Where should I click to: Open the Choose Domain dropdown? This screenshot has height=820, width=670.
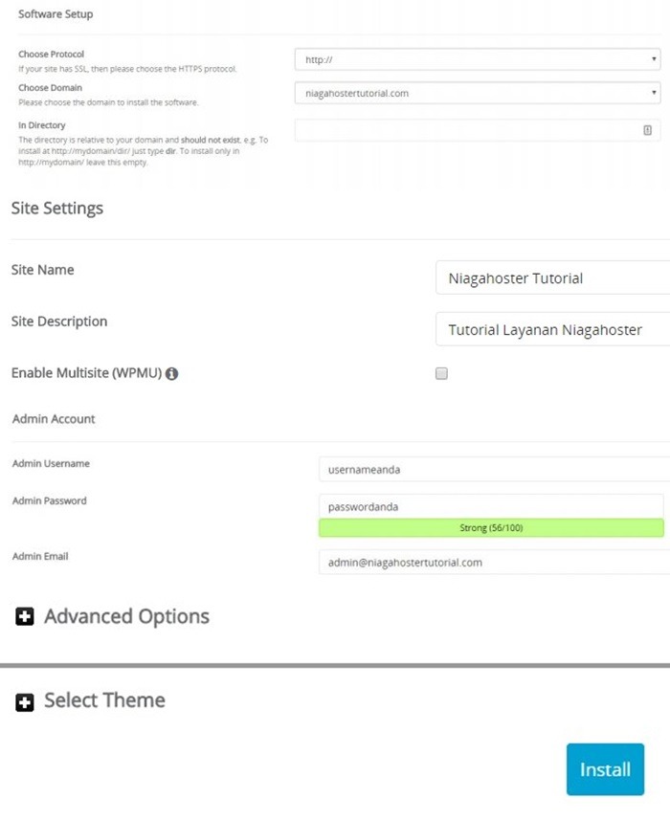tap(479, 93)
